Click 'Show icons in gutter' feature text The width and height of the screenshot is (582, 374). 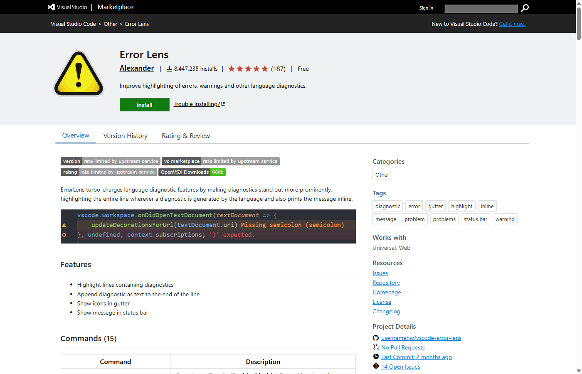pos(103,303)
